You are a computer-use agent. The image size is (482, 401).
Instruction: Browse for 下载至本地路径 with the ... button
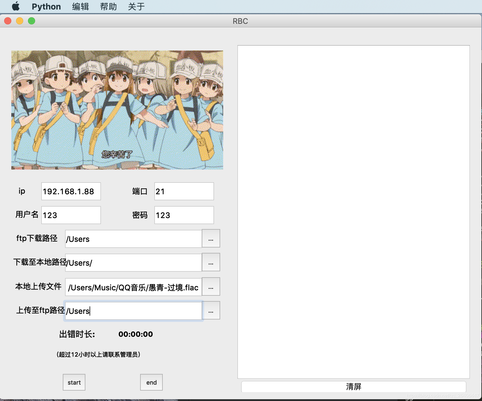click(x=211, y=262)
